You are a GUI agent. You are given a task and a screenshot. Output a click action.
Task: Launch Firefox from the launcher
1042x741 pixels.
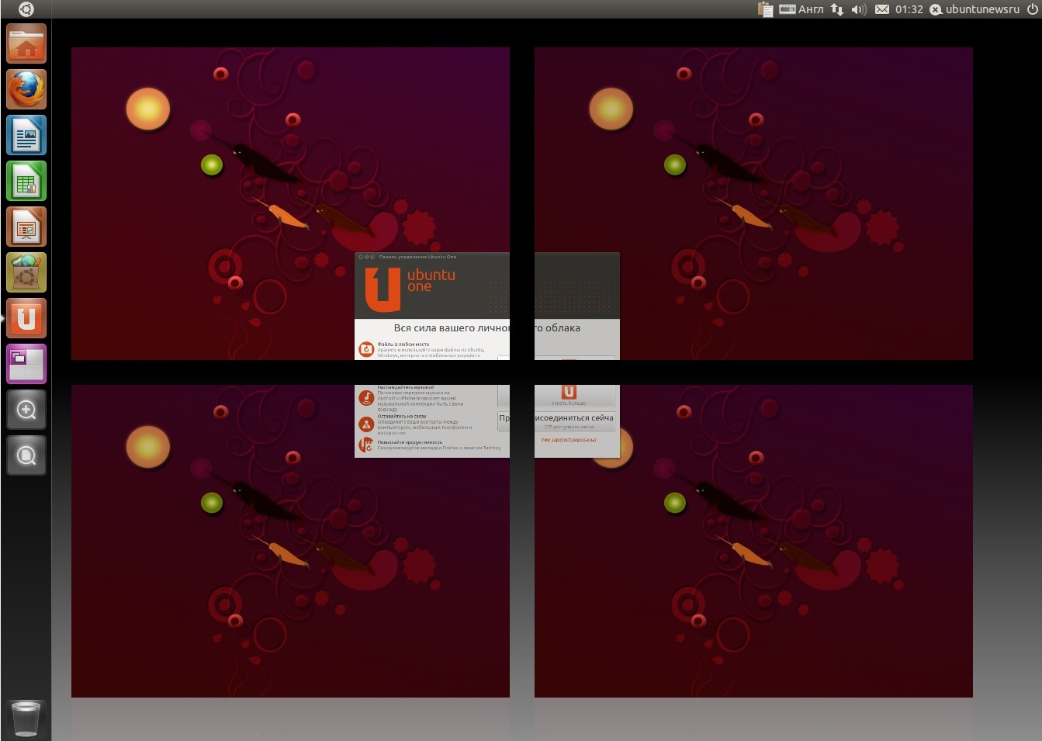coord(26,89)
